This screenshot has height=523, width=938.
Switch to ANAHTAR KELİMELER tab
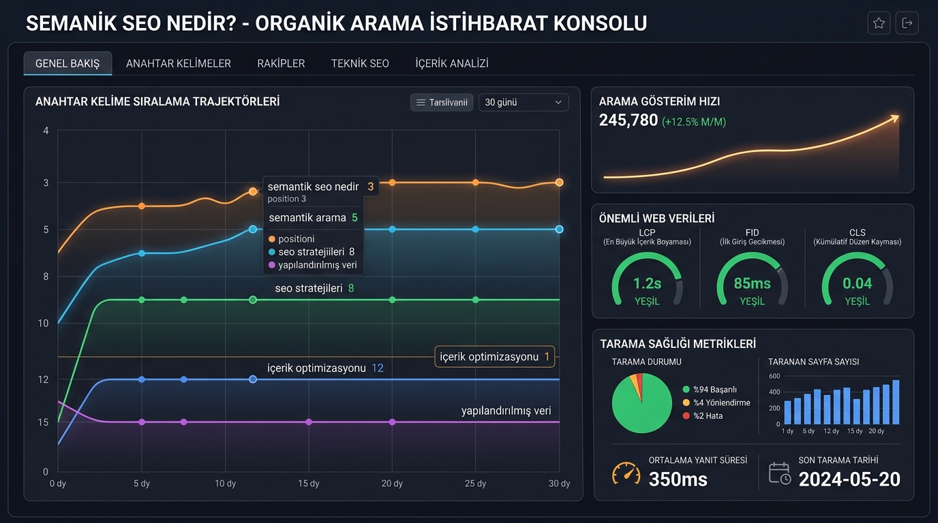(x=179, y=63)
